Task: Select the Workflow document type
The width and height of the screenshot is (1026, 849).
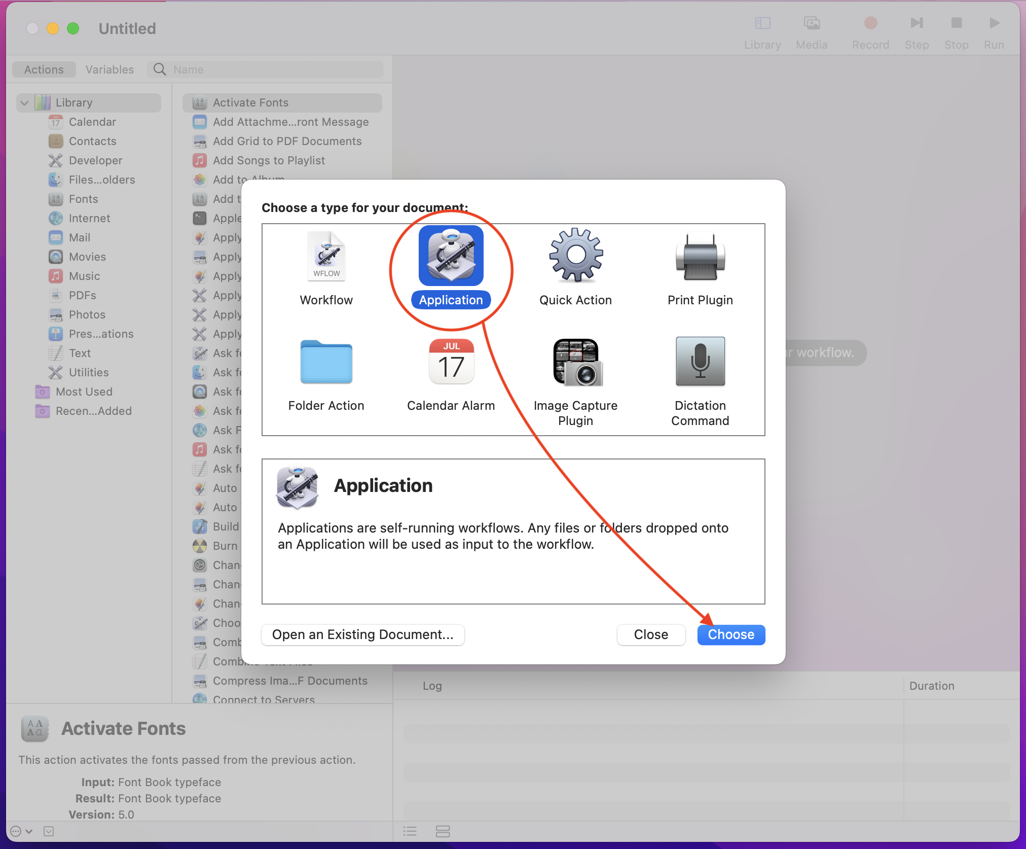Action: click(326, 269)
